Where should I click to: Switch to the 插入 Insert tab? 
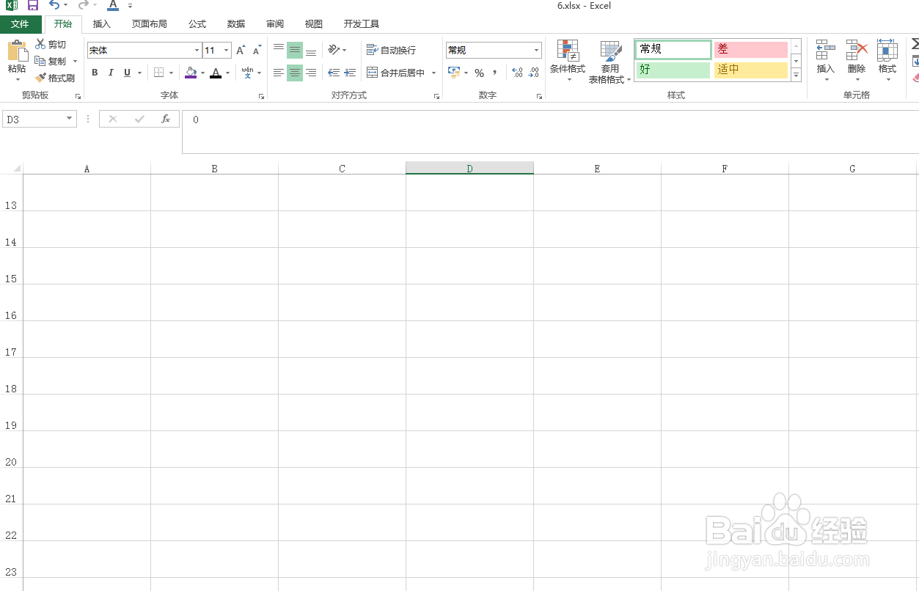102,24
